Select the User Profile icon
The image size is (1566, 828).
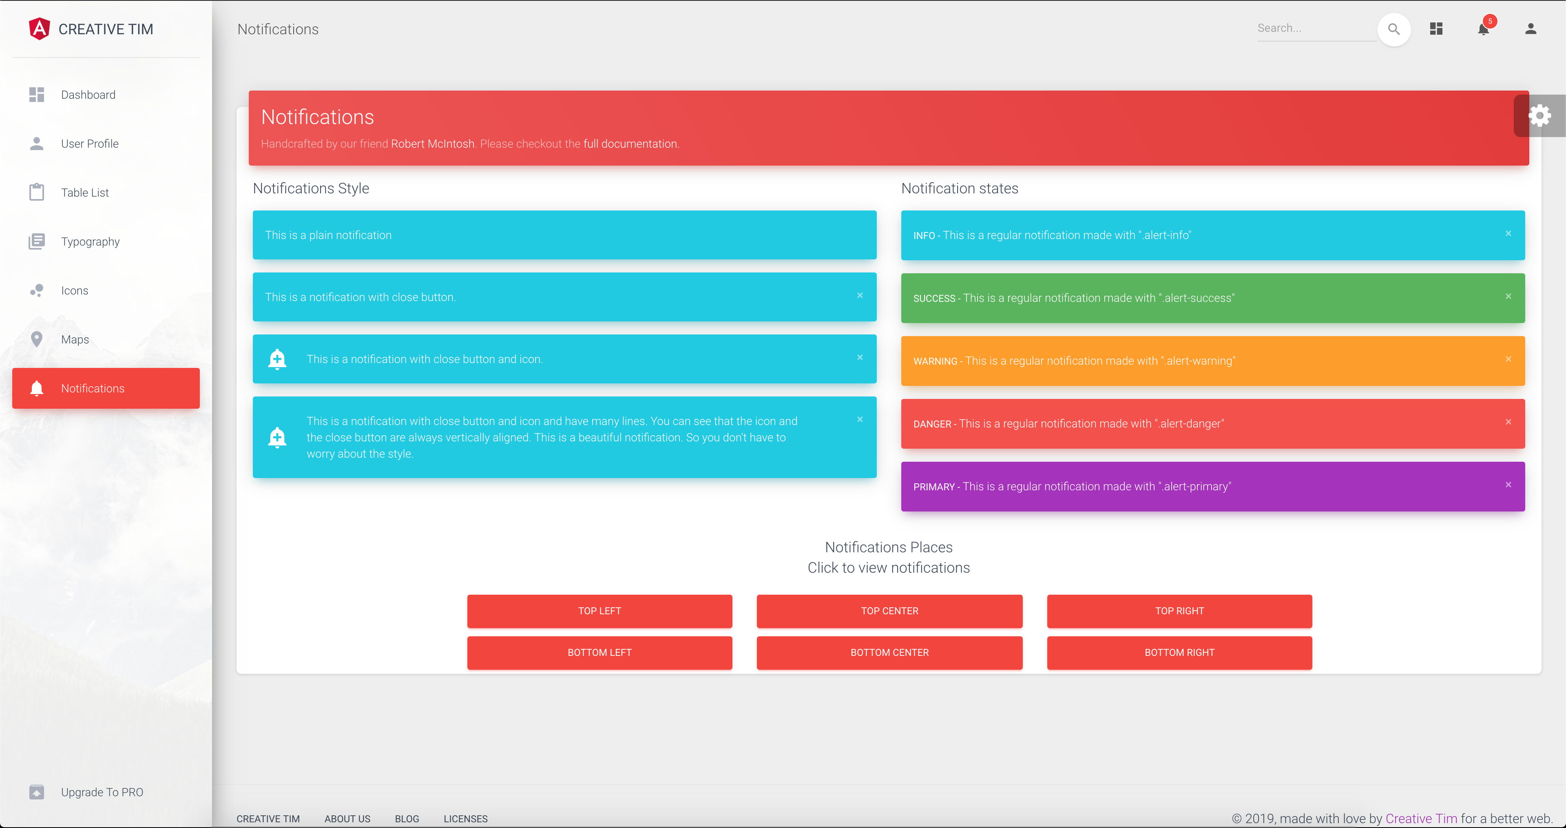click(36, 144)
